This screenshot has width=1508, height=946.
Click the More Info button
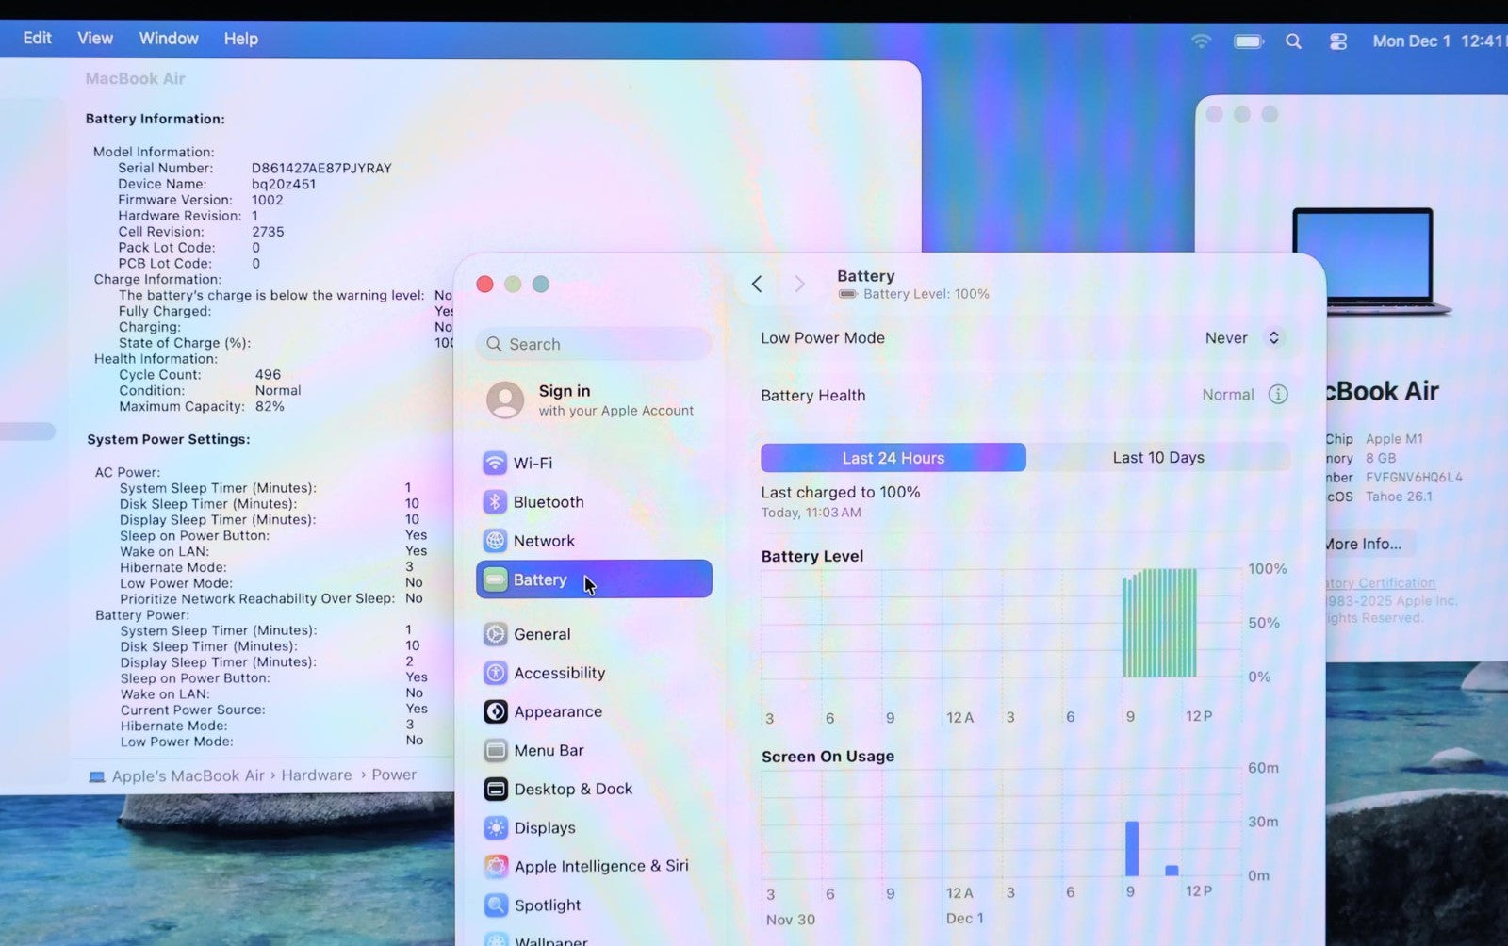pos(1362,544)
